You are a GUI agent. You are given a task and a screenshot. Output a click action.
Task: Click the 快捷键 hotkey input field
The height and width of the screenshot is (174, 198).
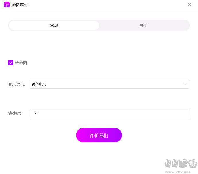coord(110,114)
